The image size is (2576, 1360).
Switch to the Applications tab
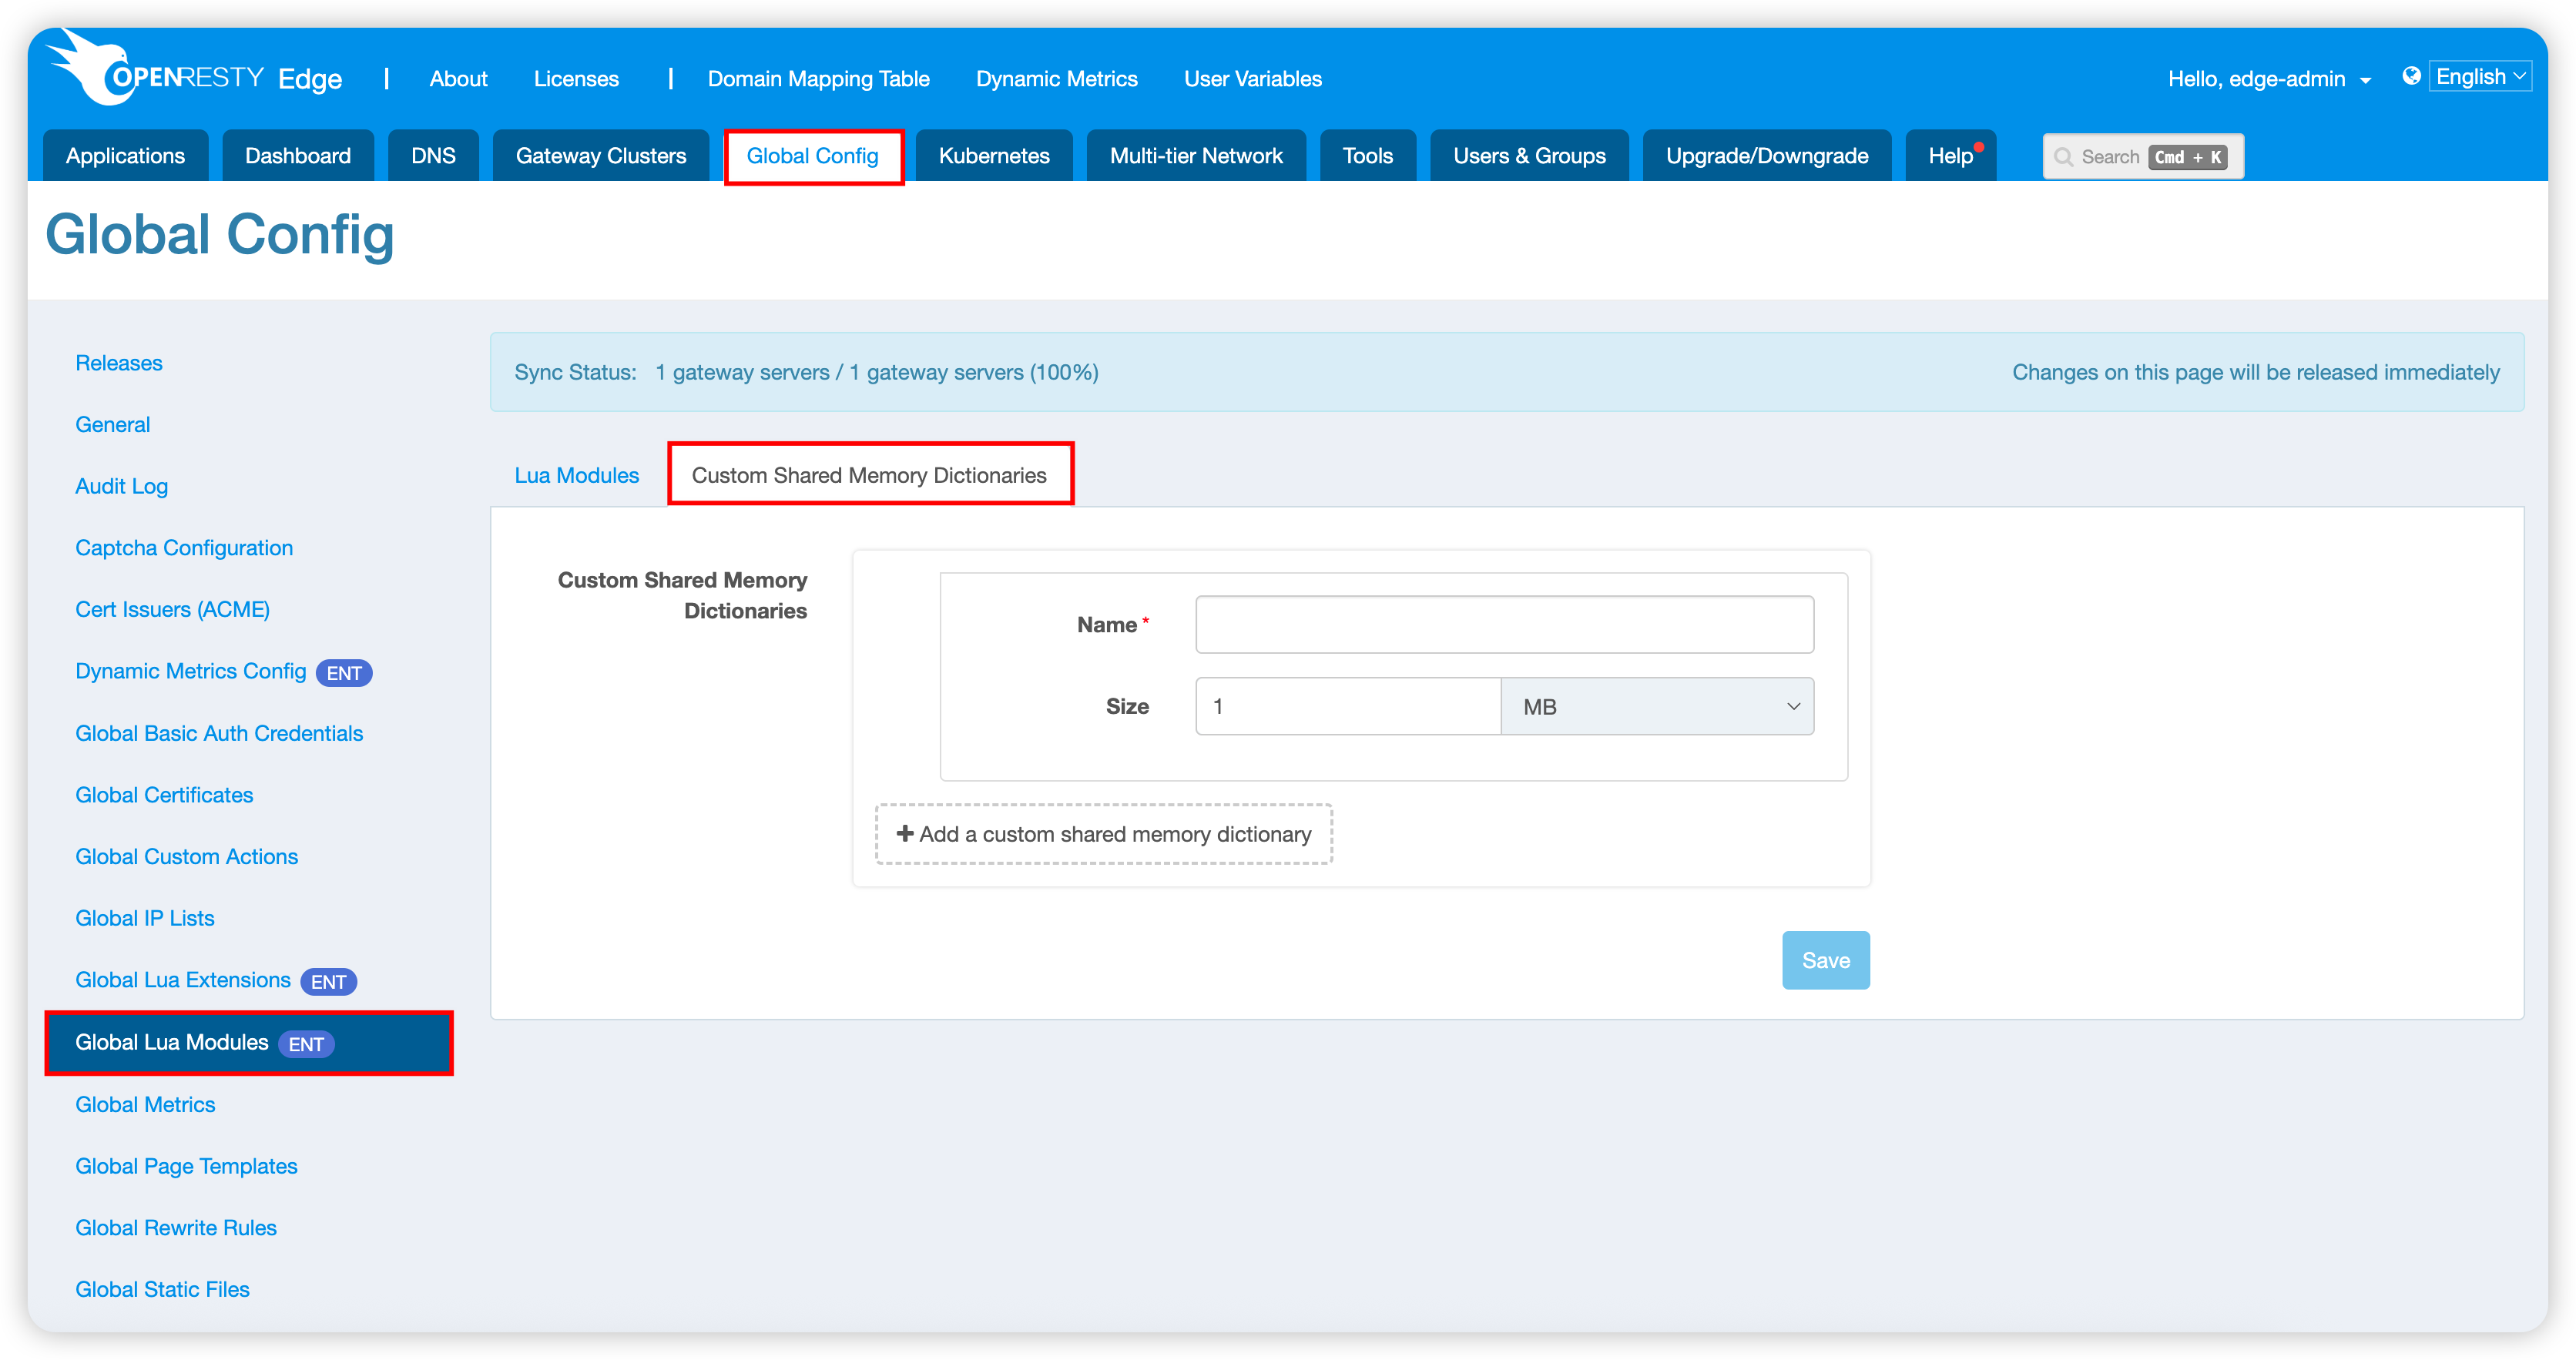[125, 156]
